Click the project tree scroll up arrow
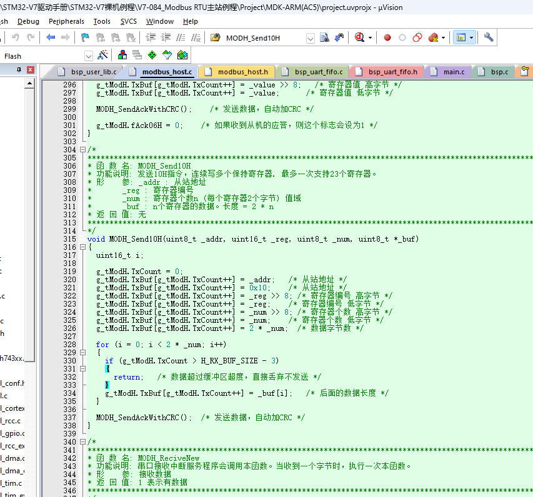This screenshot has width=533, height=497. click(30, 83)
